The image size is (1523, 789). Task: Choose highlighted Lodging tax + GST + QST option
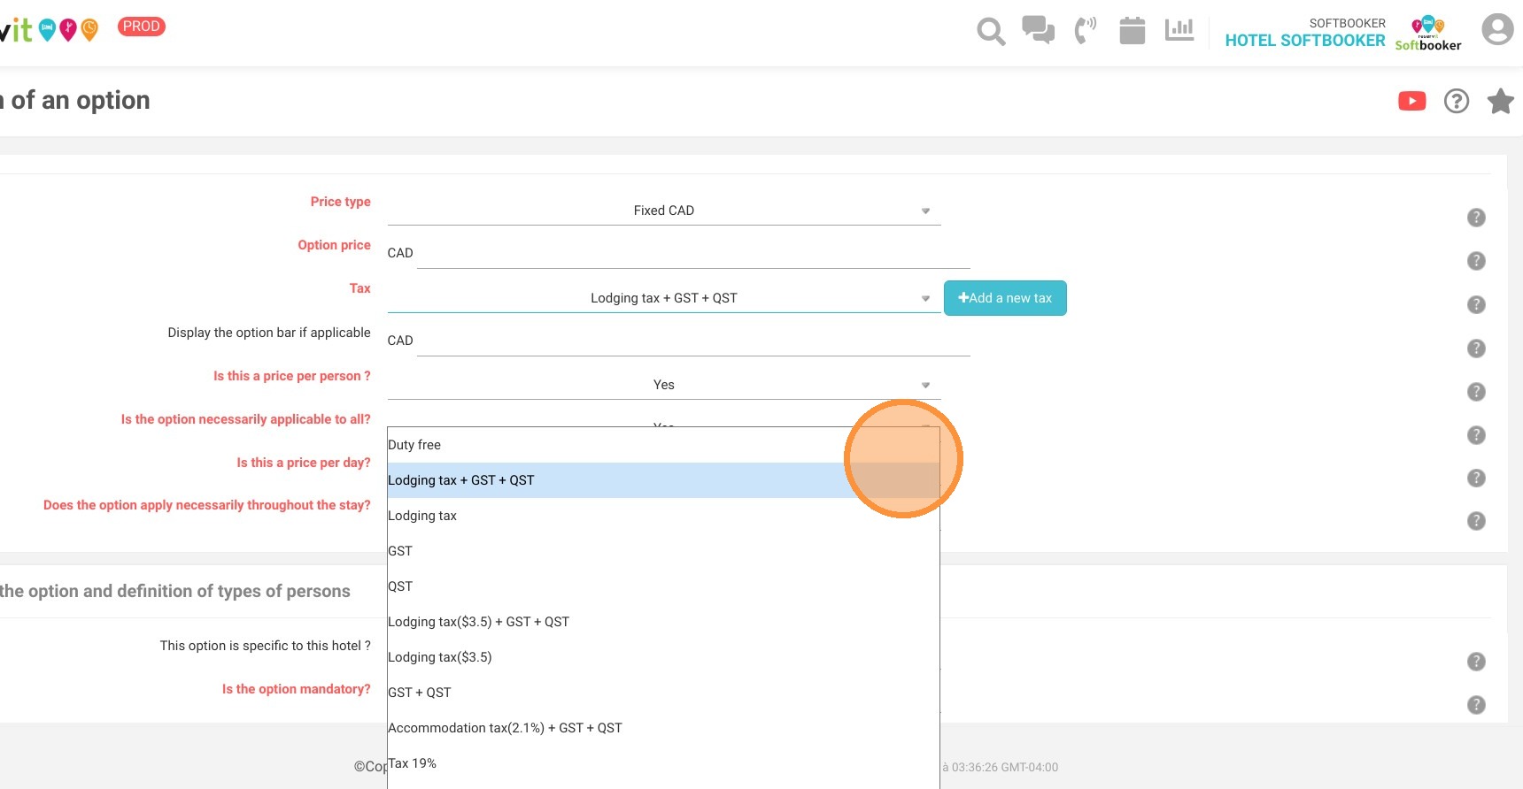click(x=663, y=480)
